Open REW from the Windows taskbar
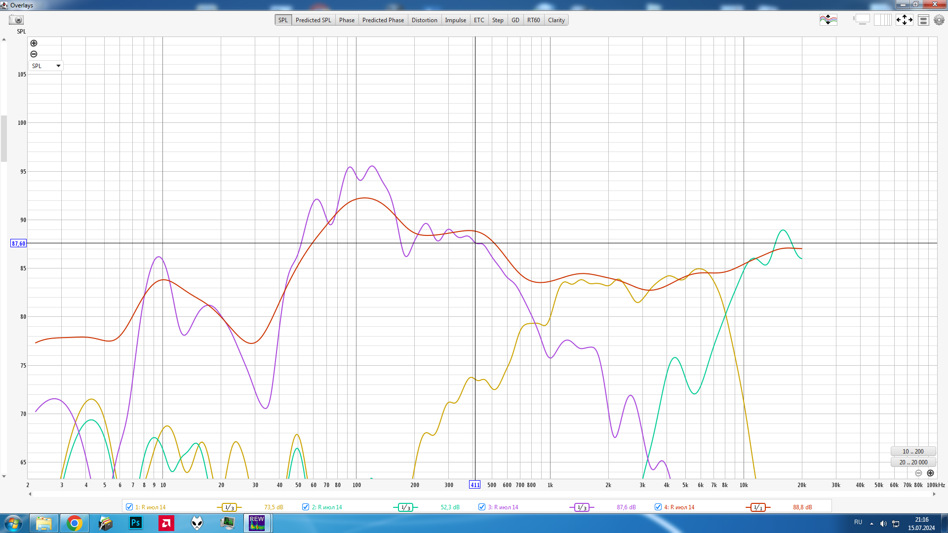Viewport: 948px width, 533px height. 257,523
